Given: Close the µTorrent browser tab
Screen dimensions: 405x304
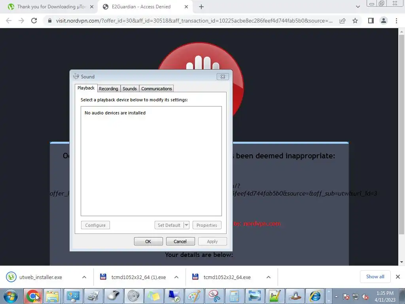Looking at the screenshot, I should 92,7.
